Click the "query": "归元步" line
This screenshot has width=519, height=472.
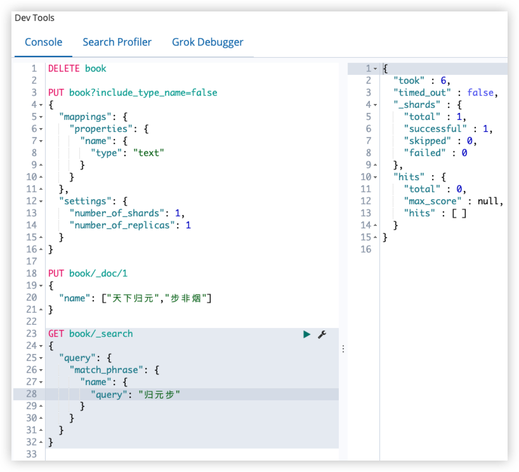click(135, 395)
